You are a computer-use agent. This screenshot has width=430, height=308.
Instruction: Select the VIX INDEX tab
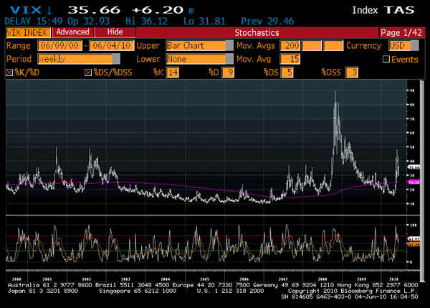click(x=27, y=32)
